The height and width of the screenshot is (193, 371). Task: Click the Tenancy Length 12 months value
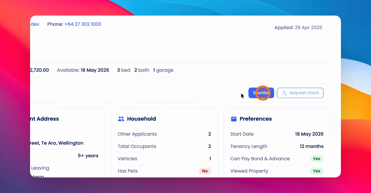312,146
